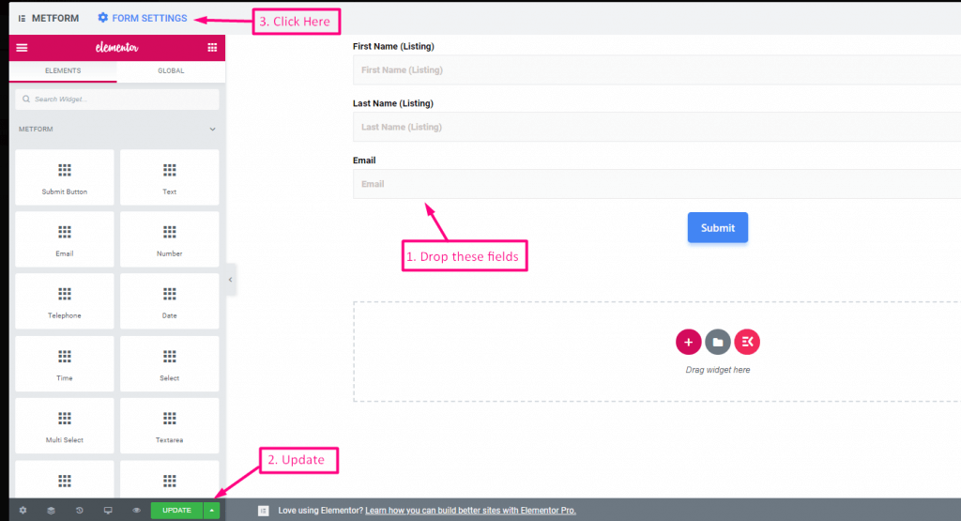The width and height of the screenshot is (961, 521).
Task: Click the blue Submit button
Action: [718, 227]
